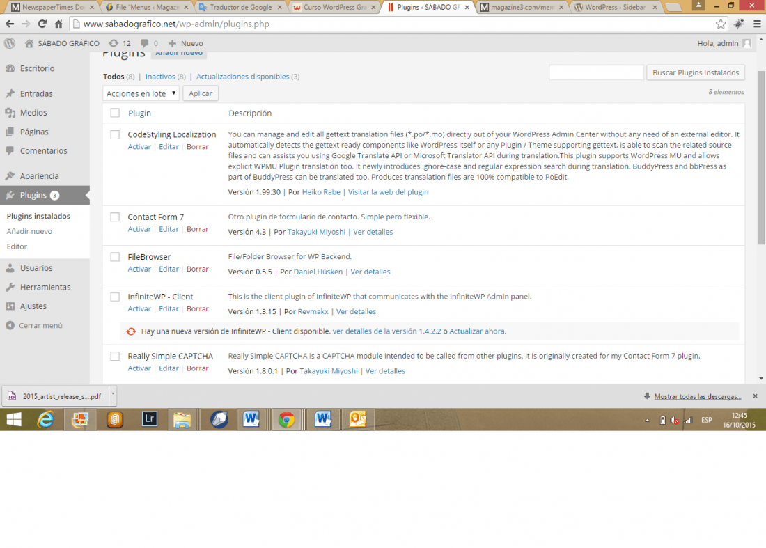Open Herramientas menu

(45, 287)
